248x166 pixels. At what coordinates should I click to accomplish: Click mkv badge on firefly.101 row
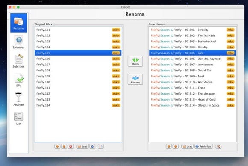click(116, 30)
